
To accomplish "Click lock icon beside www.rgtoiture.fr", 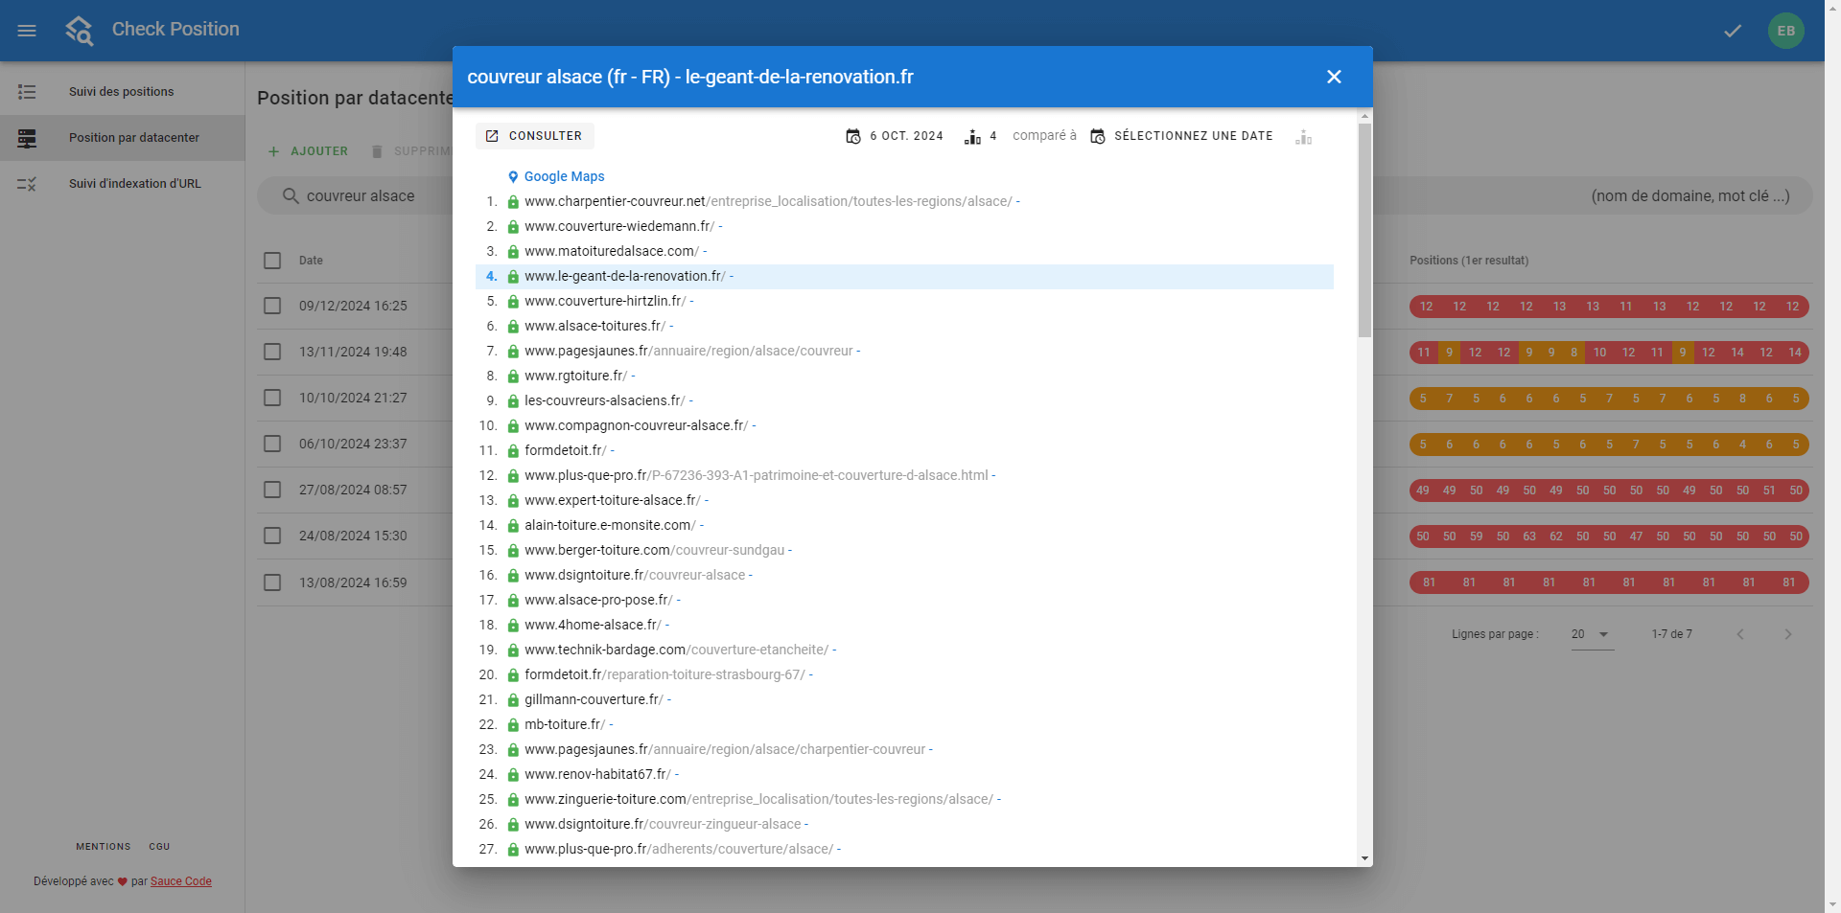I will [x=513, y=376].
